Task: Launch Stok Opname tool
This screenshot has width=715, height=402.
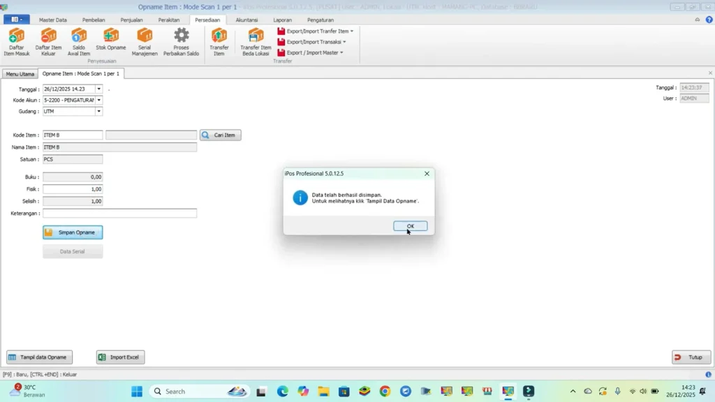Action: 111,39
